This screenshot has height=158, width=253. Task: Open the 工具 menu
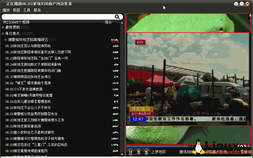[x=27, y=10]
